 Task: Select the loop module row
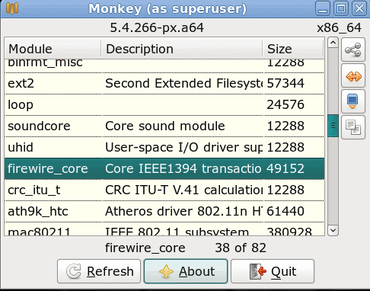[164, 104]
